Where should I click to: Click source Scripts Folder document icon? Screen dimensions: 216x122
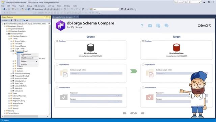tap(64, 73)
